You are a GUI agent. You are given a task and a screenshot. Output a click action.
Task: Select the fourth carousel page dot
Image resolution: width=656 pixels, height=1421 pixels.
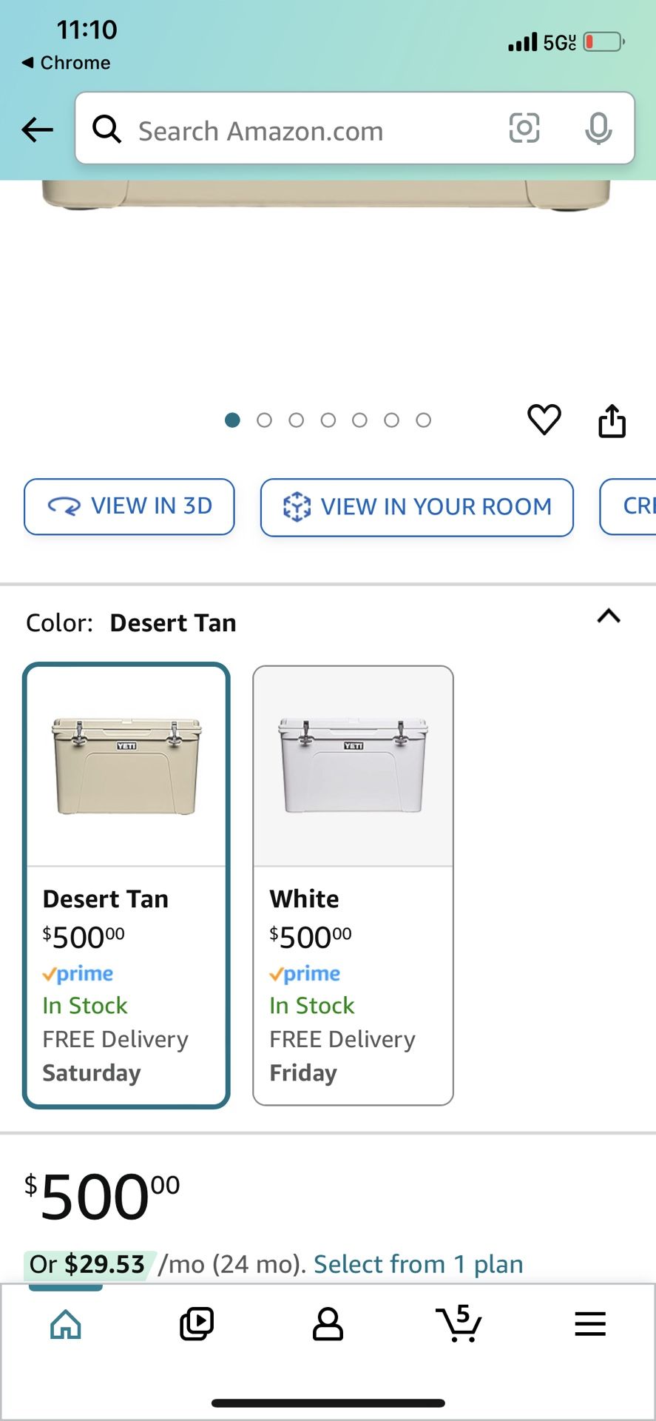(328, 420)
